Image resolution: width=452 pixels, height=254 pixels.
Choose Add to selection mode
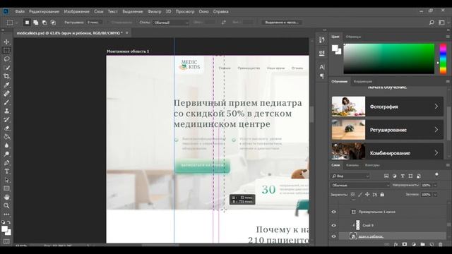(36, 23)
